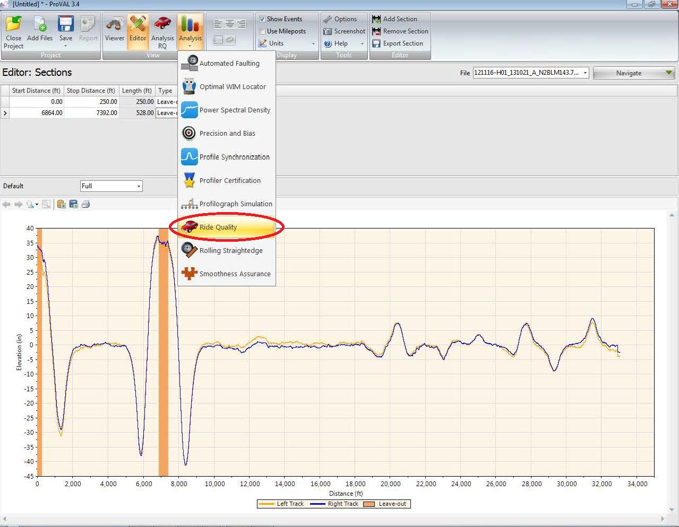Click the chart zoom magnifier icon
This screenshot has height=527, width=679.
coord(30,204)
